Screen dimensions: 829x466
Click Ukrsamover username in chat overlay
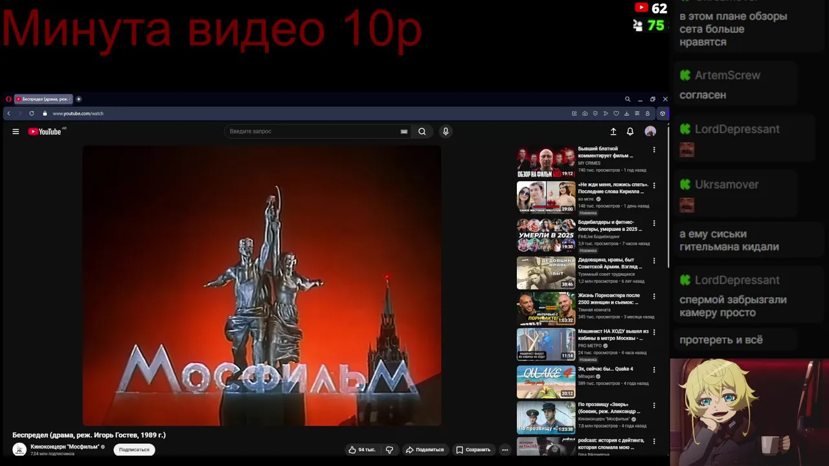727,184
